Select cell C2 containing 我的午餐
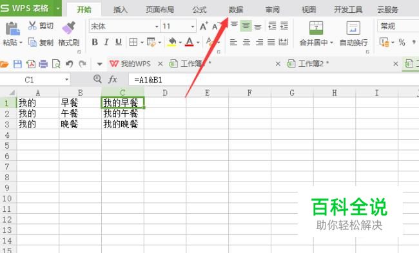Viewport: 419px width, 253px height. [122, 113]
